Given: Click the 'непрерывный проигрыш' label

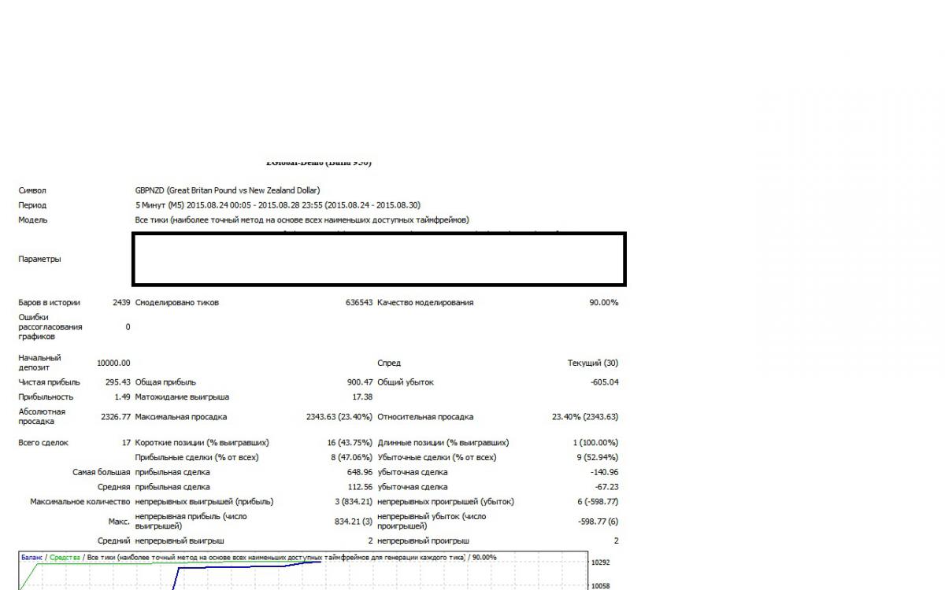Looking at the screenshot, I should 424,541.
